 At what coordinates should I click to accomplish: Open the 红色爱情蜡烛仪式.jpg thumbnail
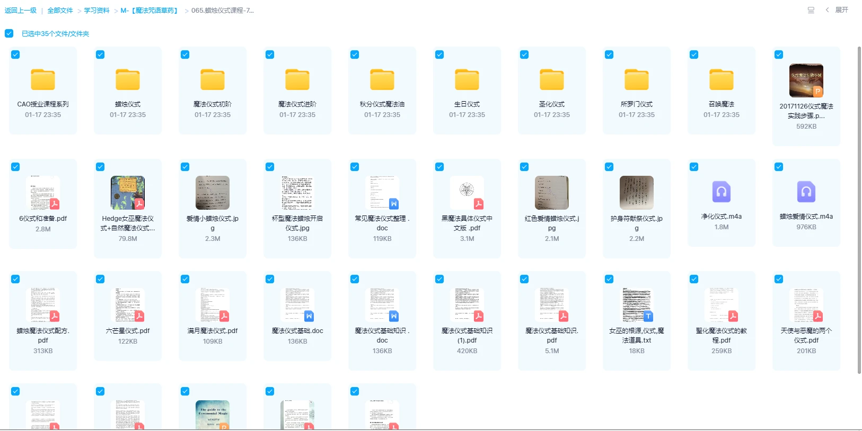(x=552, y=193)
